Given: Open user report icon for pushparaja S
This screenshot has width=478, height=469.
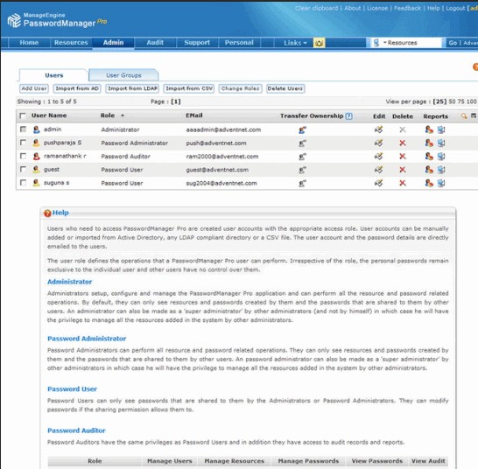Looking at the screenshot, I should (429, 143).
